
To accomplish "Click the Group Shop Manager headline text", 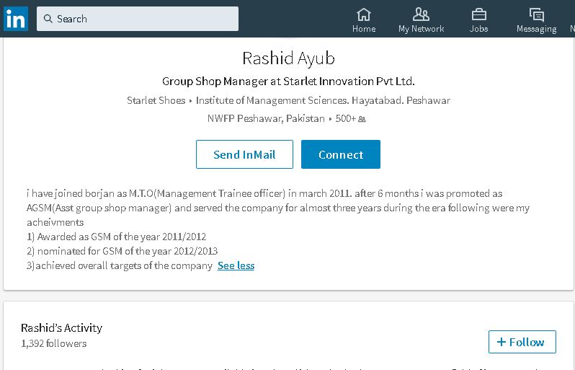I will click(x=288, y=81).
